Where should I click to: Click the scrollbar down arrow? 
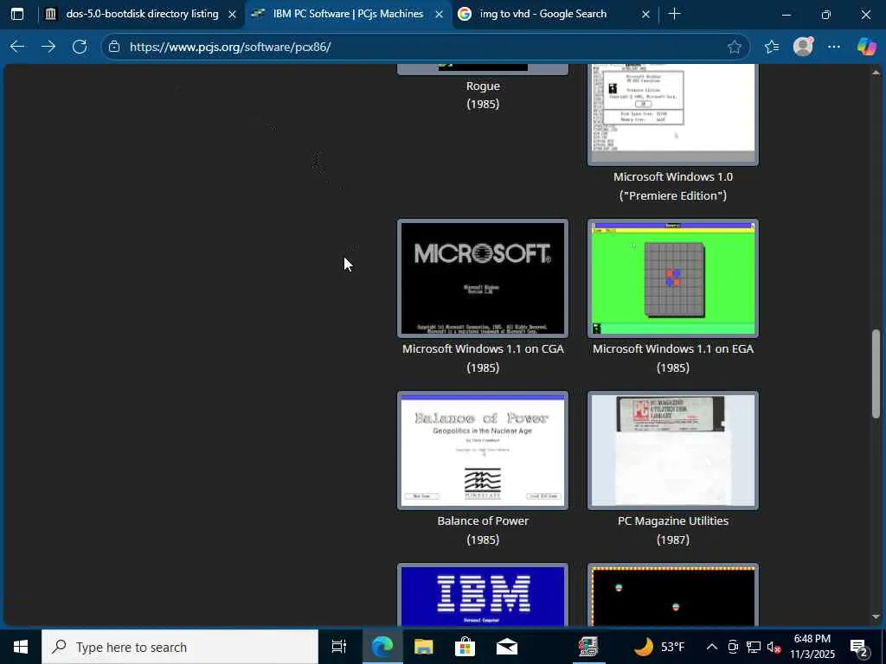pos(876,616)
